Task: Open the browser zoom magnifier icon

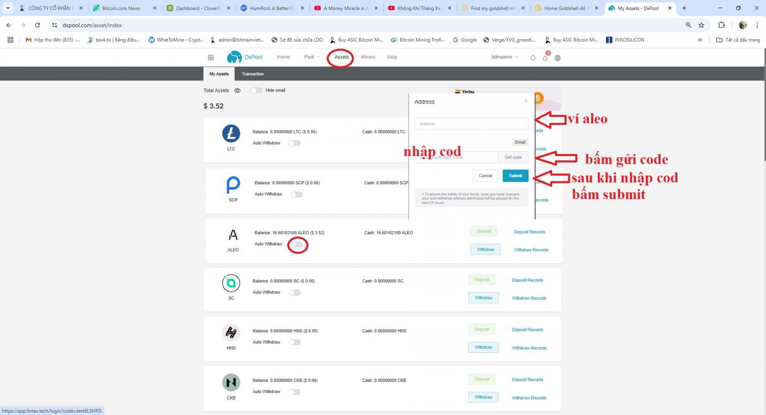Action: pos(688,25)
